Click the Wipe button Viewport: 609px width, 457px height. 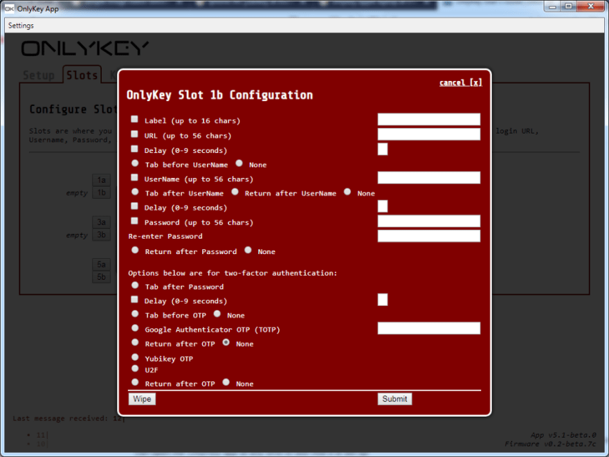[142, 399]
